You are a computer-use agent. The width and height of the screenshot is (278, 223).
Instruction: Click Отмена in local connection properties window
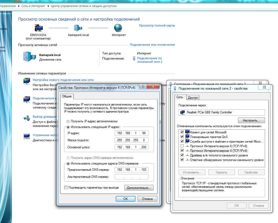click(x=259, y=206)
